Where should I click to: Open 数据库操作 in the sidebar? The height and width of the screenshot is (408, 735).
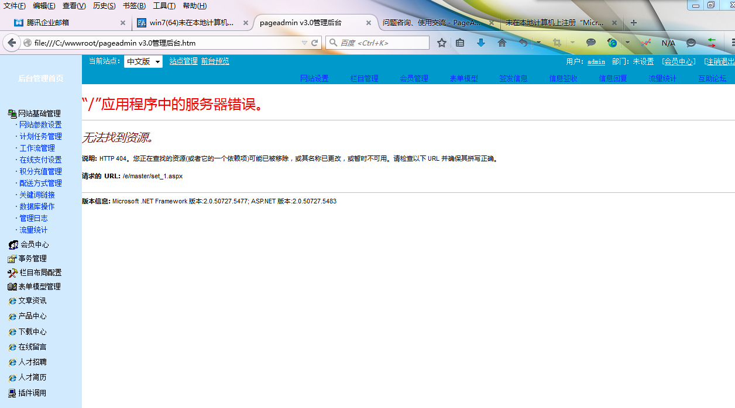click(x=37, y=206)
